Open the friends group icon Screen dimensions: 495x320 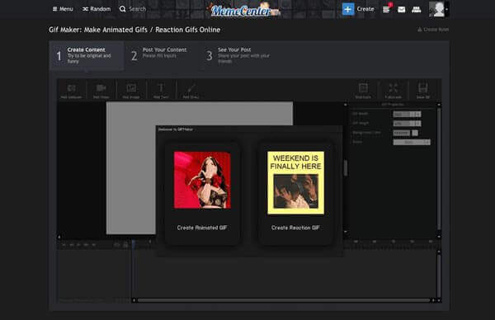(x=417, y=9)
